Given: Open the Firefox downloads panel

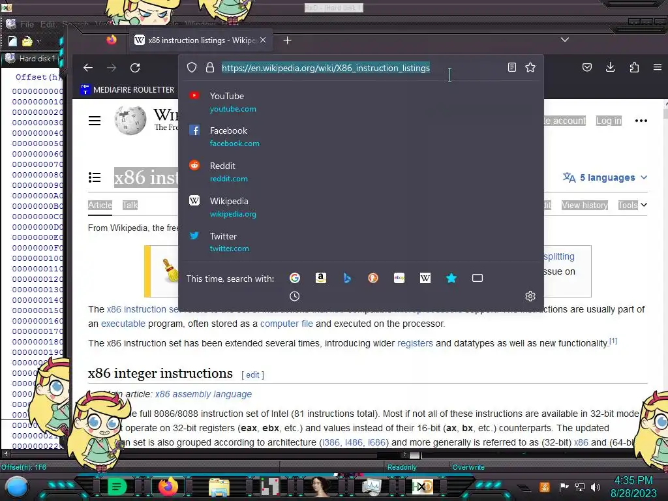Looking at the screenshot, I should [611, 67].
